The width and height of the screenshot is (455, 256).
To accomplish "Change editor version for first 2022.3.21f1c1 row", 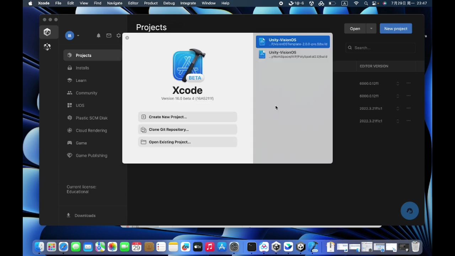I will point(398,108).
